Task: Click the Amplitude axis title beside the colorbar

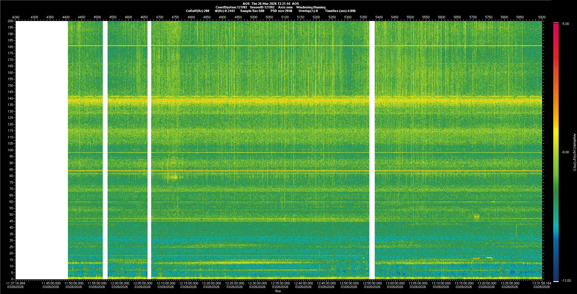Action: pos(574,152)
